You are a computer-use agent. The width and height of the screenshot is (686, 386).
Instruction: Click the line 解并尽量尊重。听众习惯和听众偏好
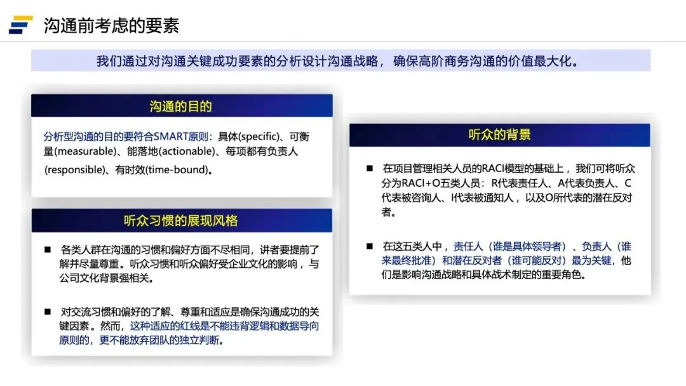pos(189,264)
